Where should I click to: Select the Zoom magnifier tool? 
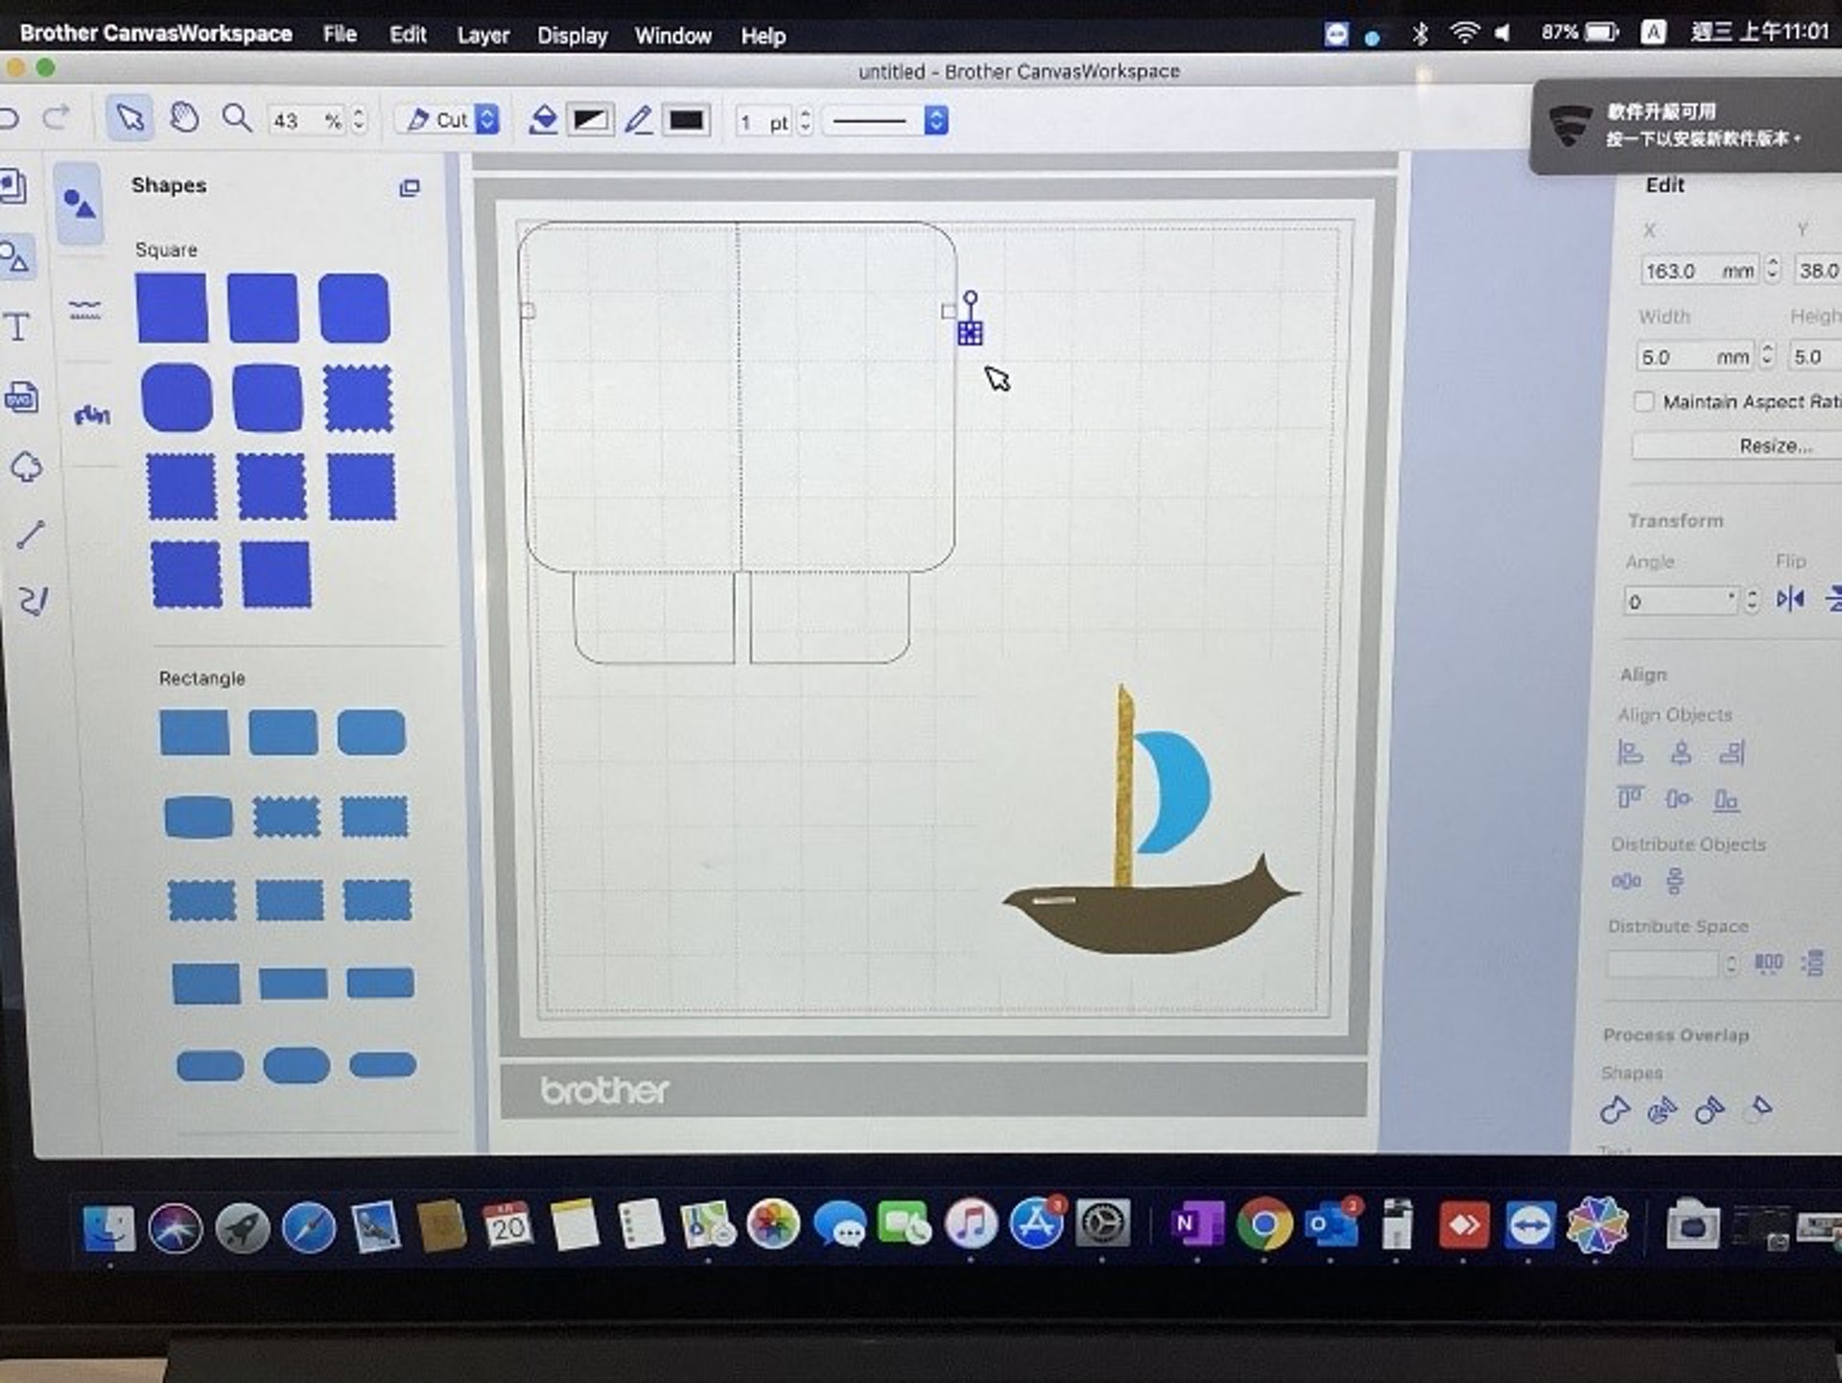pyautogui.click(x=236, y=119)
